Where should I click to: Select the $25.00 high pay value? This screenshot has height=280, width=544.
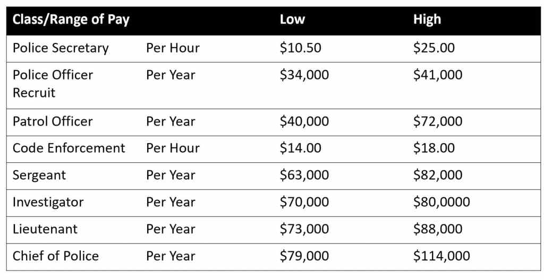pyautogui.click(x=434, y=48)
